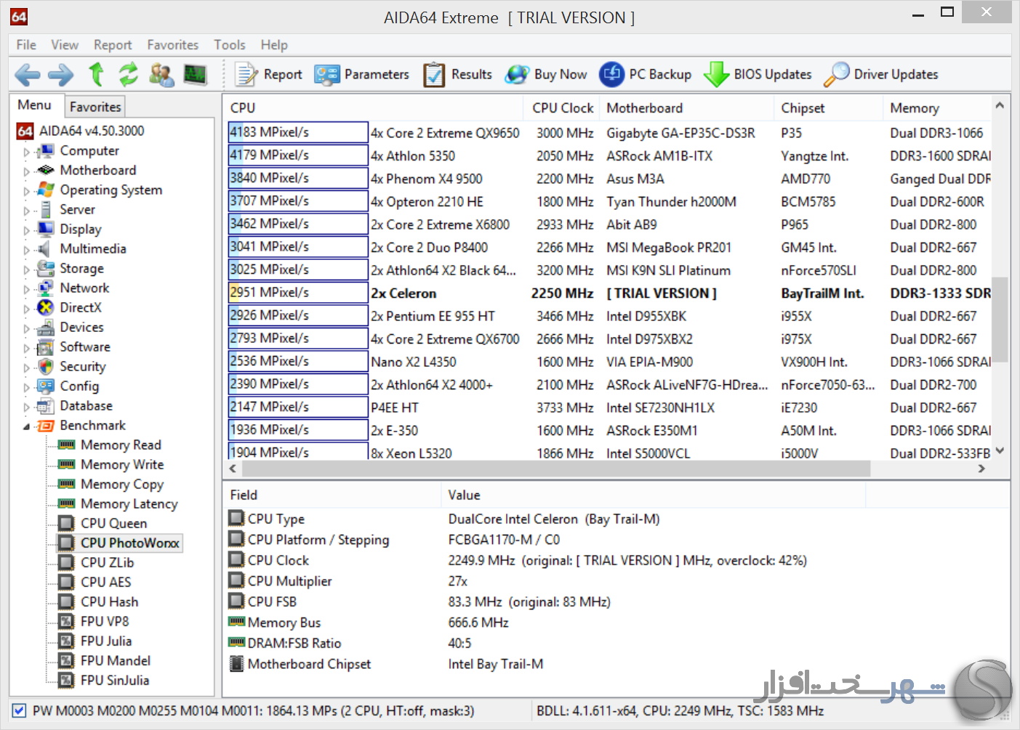Open benchmark Parameters
The height and width of the screenshot is (730, 1020).
pos(361,74)
